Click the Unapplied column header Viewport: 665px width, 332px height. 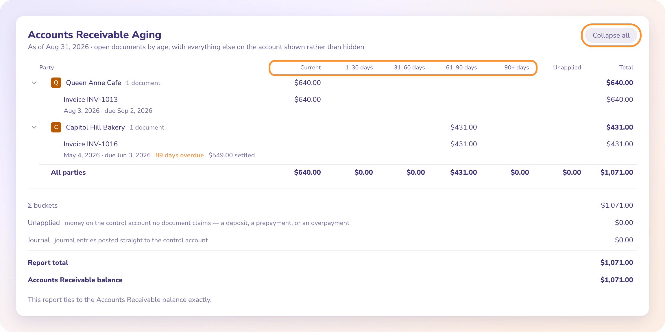tap(567, 67)
